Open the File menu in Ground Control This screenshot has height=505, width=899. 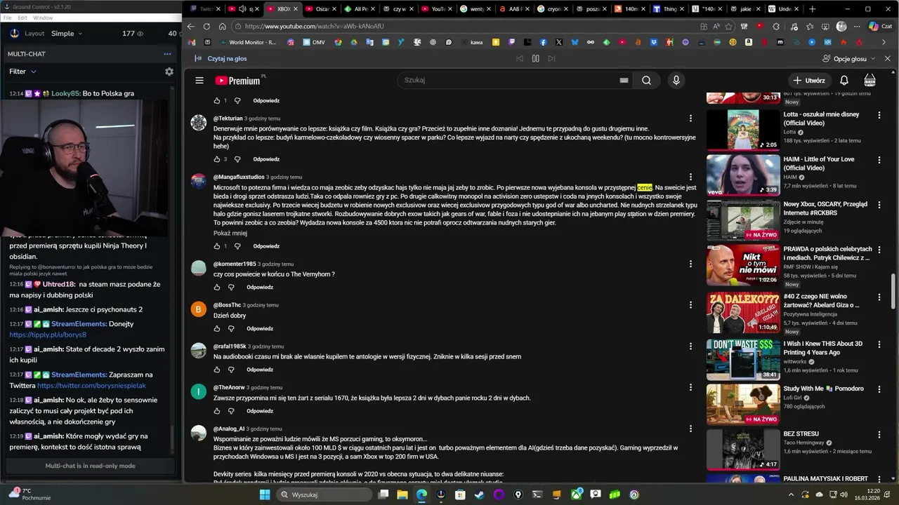tap(7, 18)
